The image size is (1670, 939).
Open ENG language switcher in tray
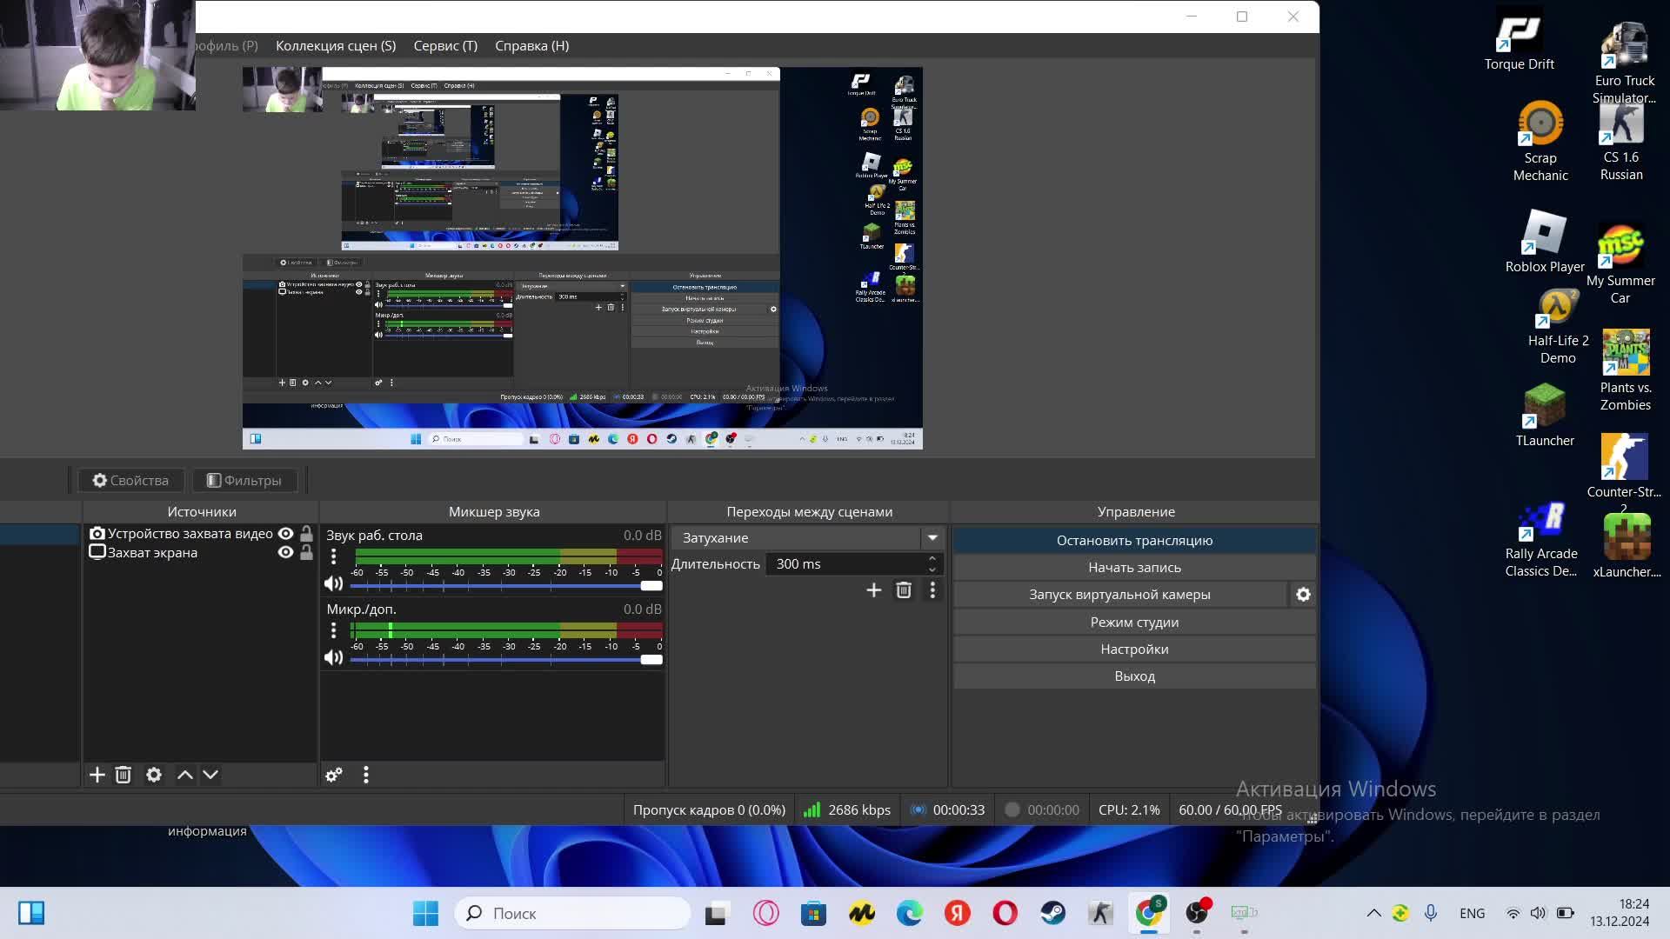click(x=1473, y=913)
